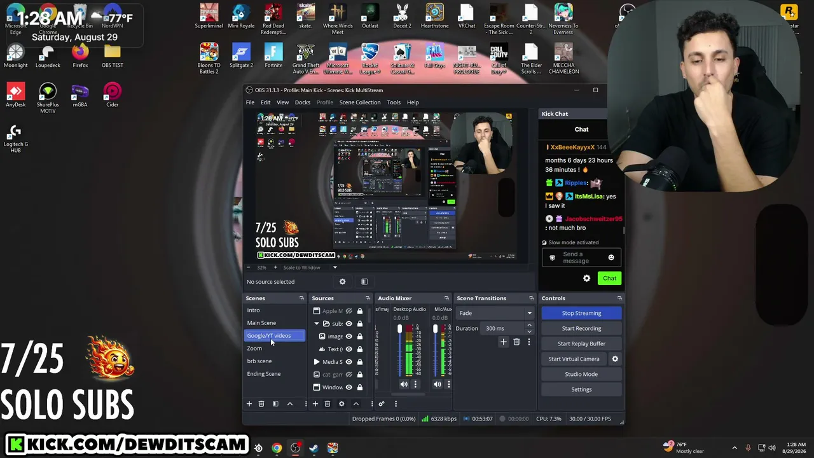Increase the transition duration with the stepper

pyautogui.click(x=529, y=325)
